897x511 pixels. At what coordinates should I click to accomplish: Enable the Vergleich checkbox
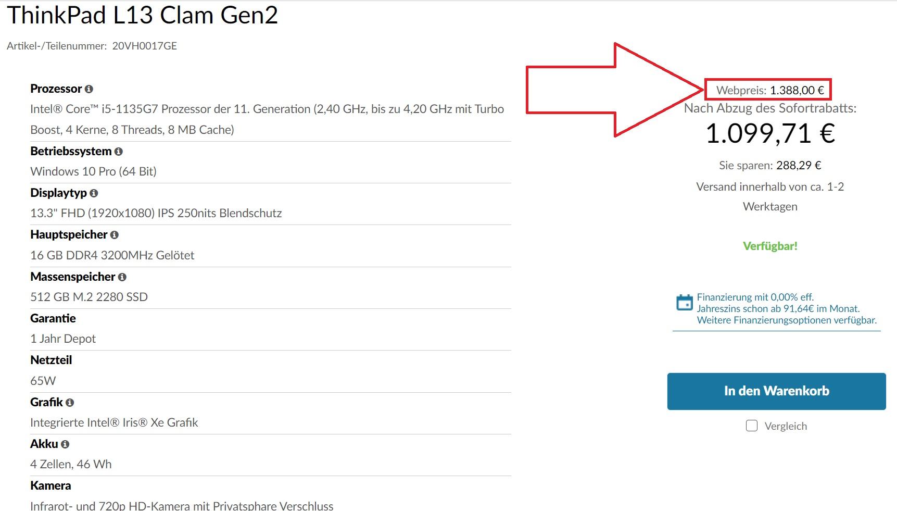pyautogui.click(x=752, y=426)
